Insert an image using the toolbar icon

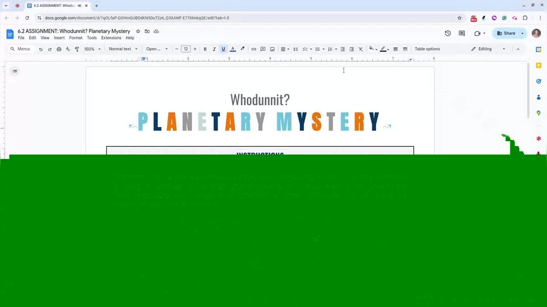pyautogui.click(x=272, y=49)
